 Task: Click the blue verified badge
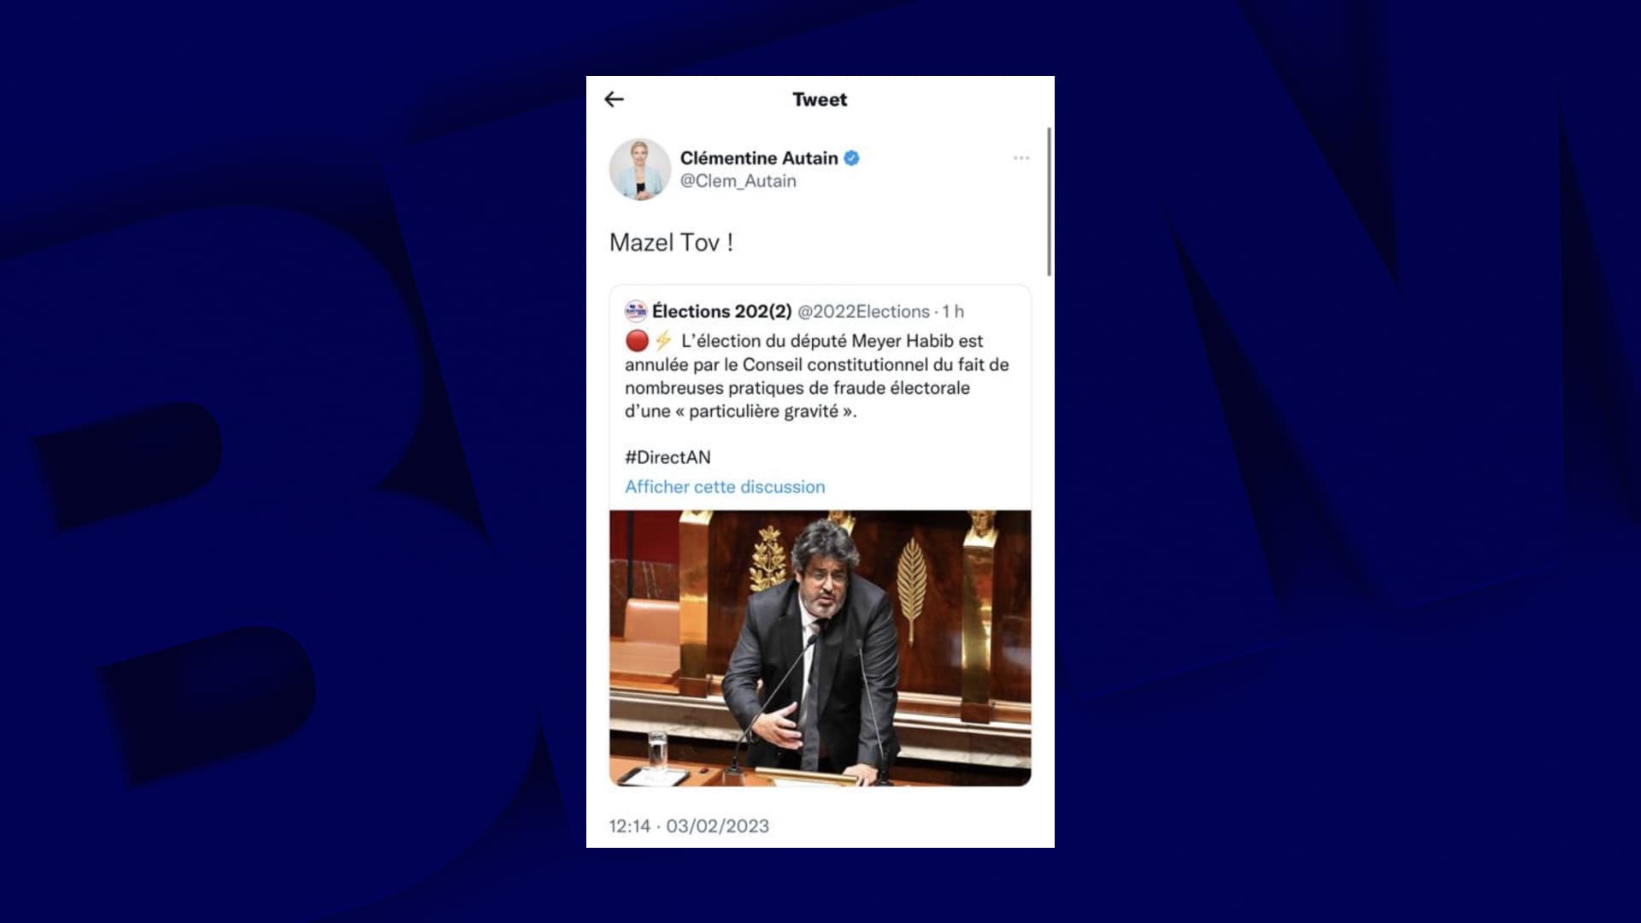(851, 158)
